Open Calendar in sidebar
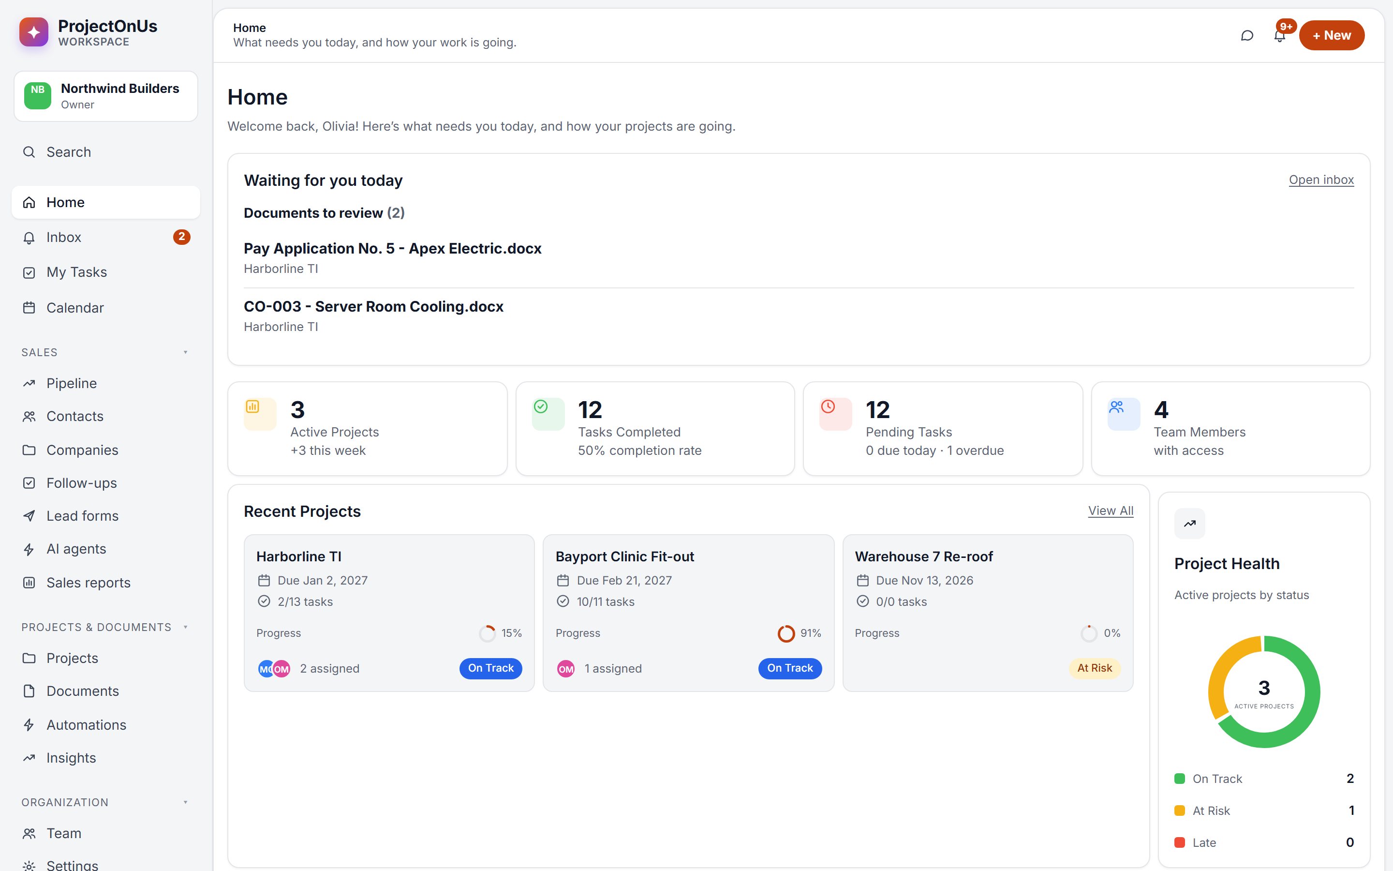Image resolution: width=1393 pixels, height=871 pixels. pyautogui.click(x=106, y=308)
